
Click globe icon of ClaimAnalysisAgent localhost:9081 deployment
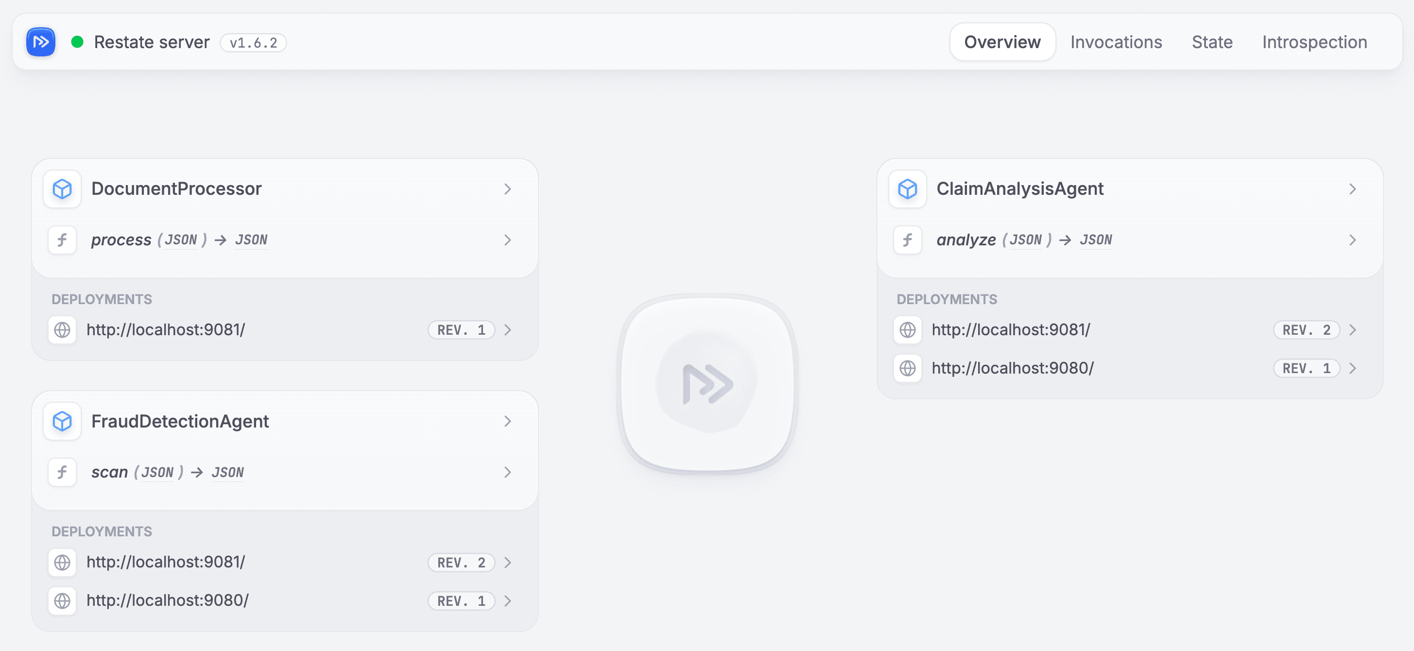907,330
